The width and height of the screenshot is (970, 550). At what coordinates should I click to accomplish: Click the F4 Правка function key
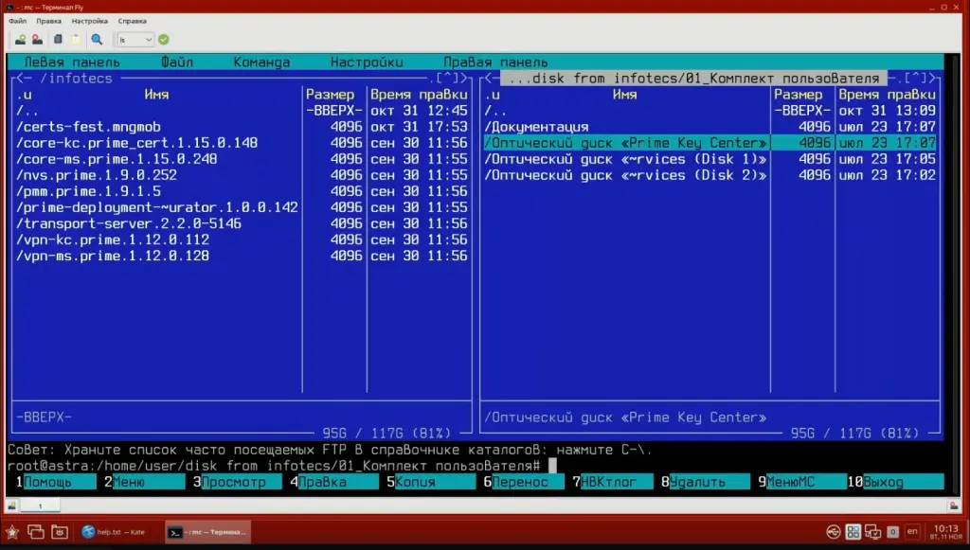pyautogui.click(x=334, y=482)
